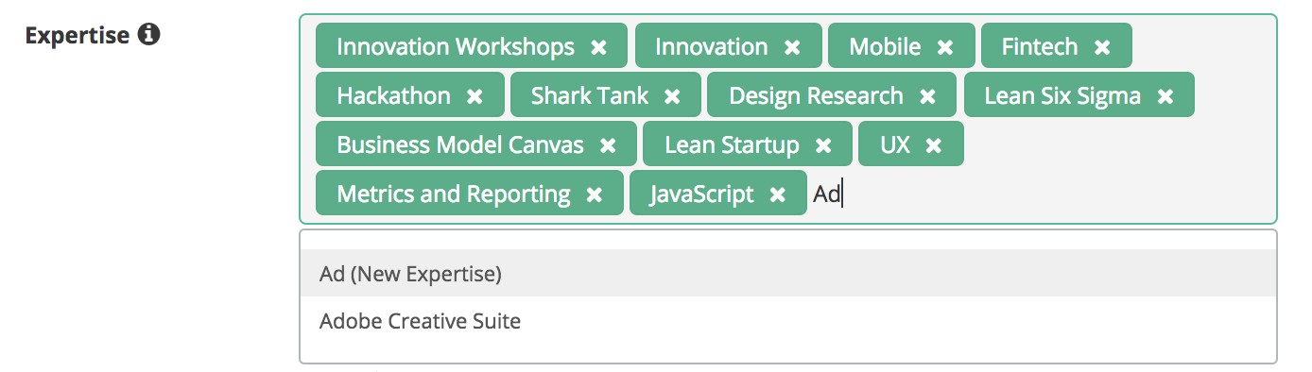Image resolution: width=1312 pixels, height=372 pixels.
Task: Remove the JavaScript expertise tag
Action: point(778,194)
